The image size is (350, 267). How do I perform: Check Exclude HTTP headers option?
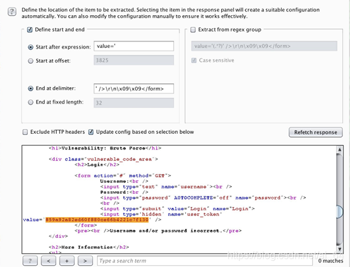pos(25,132)
